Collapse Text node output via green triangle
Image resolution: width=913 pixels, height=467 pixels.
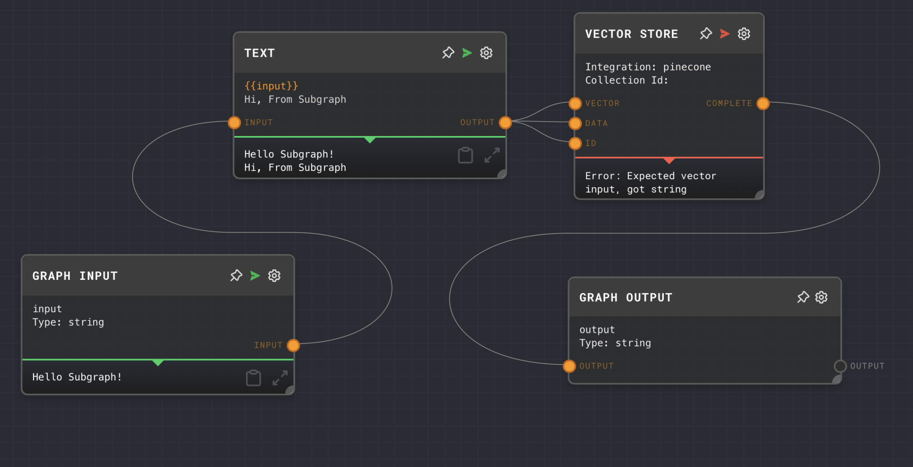370,140
